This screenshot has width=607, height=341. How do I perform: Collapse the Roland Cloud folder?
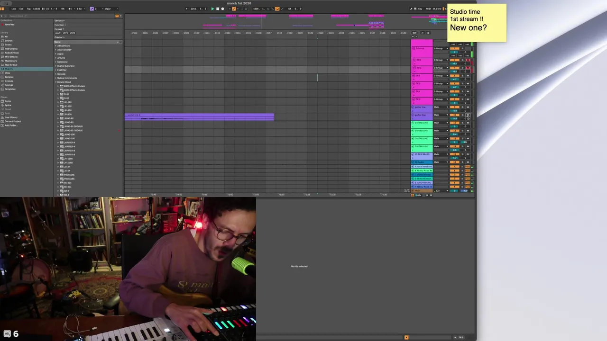56,82
